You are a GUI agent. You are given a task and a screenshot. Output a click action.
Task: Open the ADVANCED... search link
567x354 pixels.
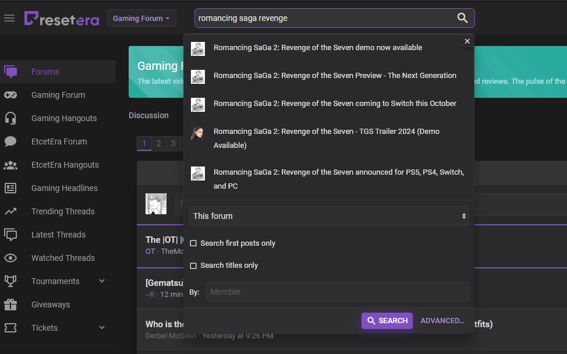442,321
